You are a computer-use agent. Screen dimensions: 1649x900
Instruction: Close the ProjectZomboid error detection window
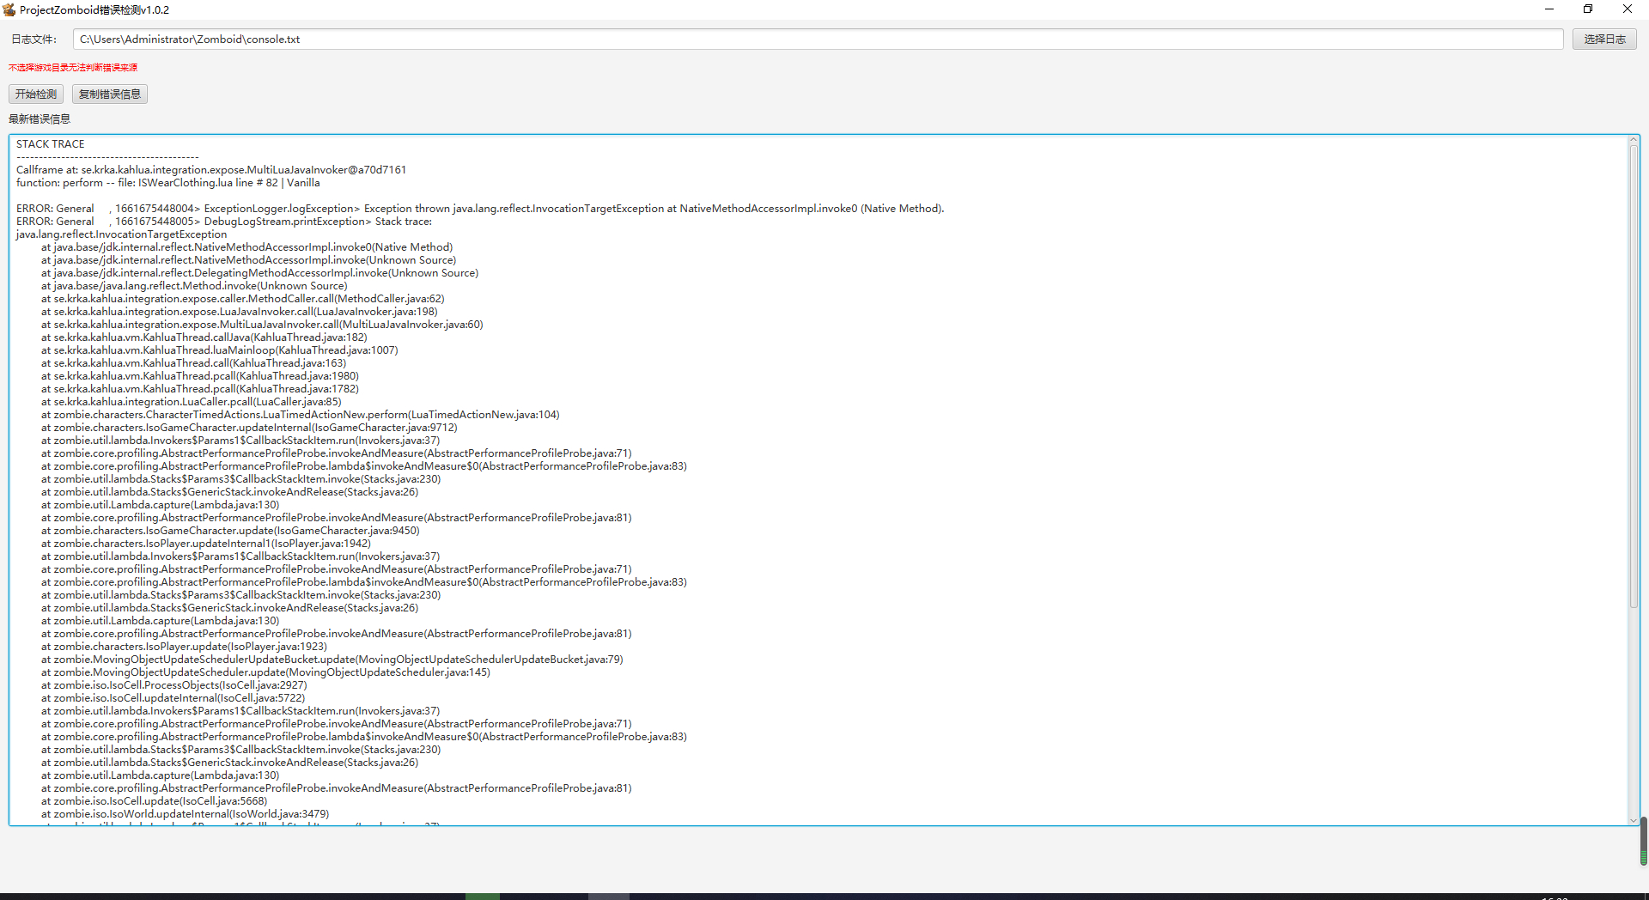1628,9
